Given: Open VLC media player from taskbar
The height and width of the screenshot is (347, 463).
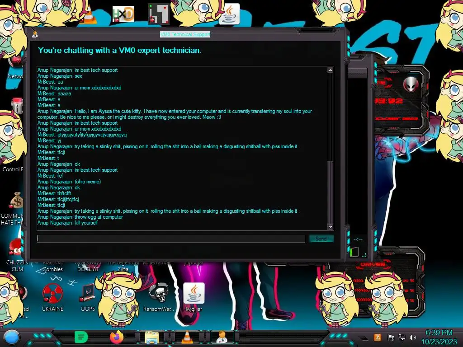Looking at the screenshot, I should pos(187,337).
